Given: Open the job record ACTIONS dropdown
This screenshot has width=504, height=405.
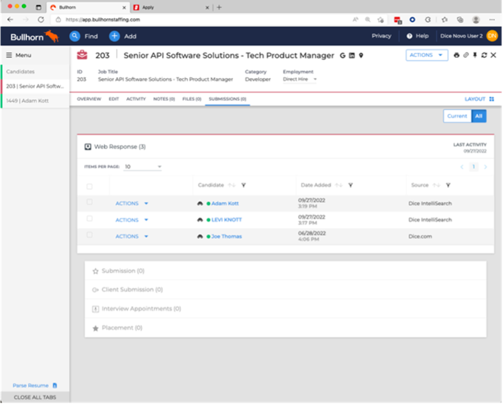Looking at the screenshot, I should point(427,56).
